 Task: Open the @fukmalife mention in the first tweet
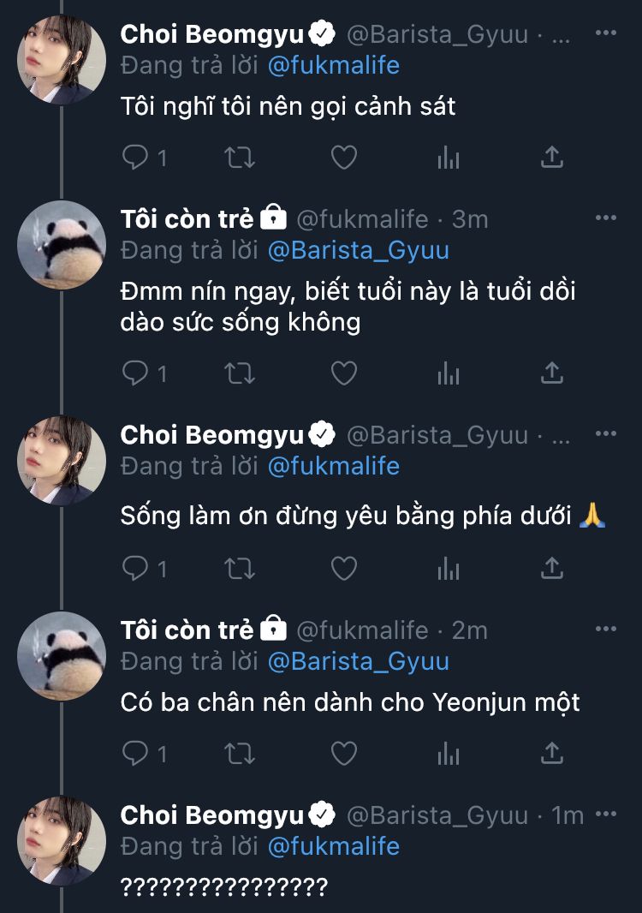coord(334,65)
